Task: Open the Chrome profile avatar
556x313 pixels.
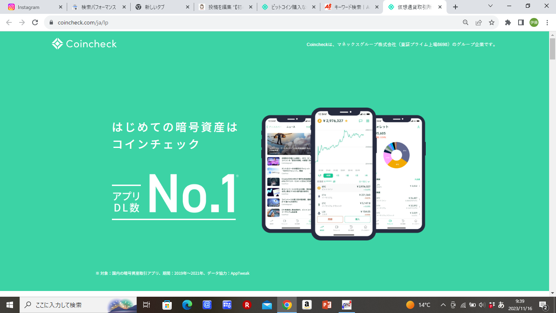Action: (534, 22)
